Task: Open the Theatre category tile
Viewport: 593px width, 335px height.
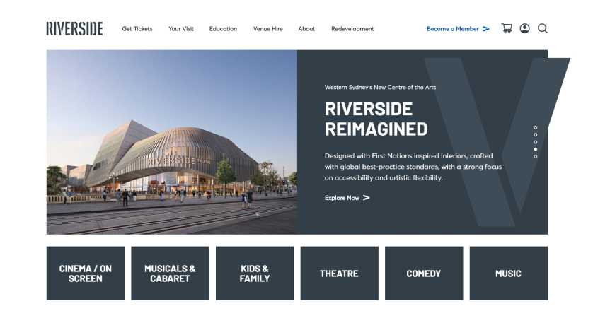Action: 339,274
